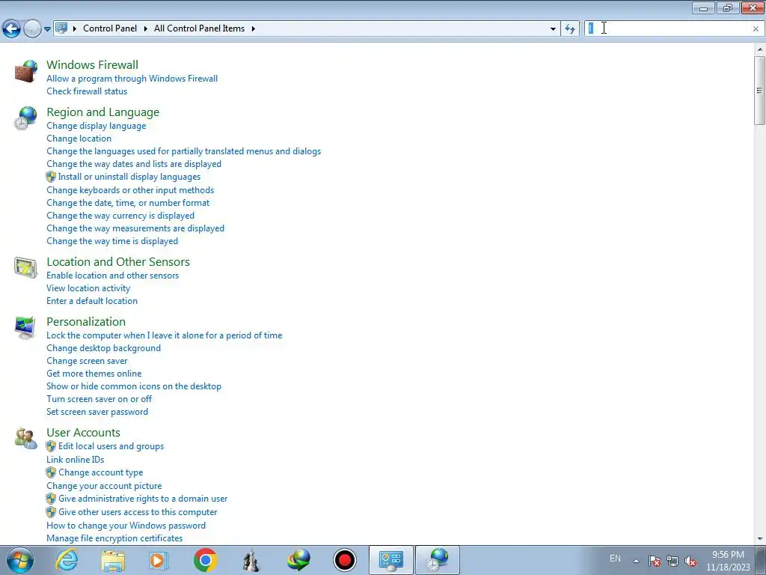Screen dimensions: 766x575
Task: Click Change your account picture
Action: [104, 485]
